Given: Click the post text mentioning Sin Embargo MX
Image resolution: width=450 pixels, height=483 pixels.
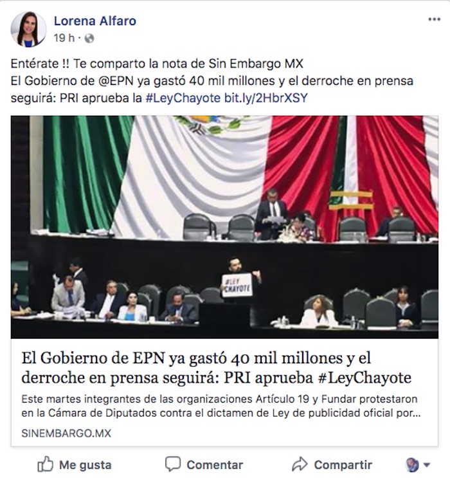Looking at the screenshot, I should coord(157,64).
